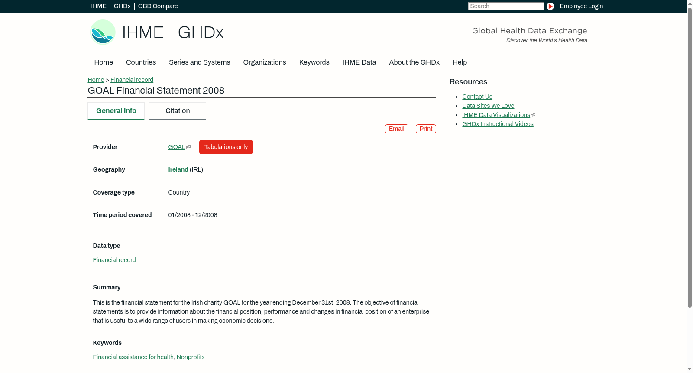Screen dimensions: 693x373
Task: Click Home breadcrumb link
Action: pos(96,80)
